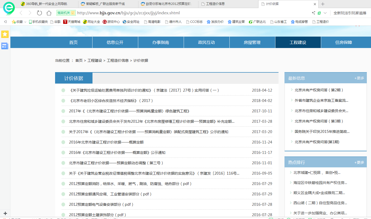Open 网址大全 bookmark
Image resolution: width=371 pixels, height=219 pixels.
pyautogui.click(x=91, y=22)
